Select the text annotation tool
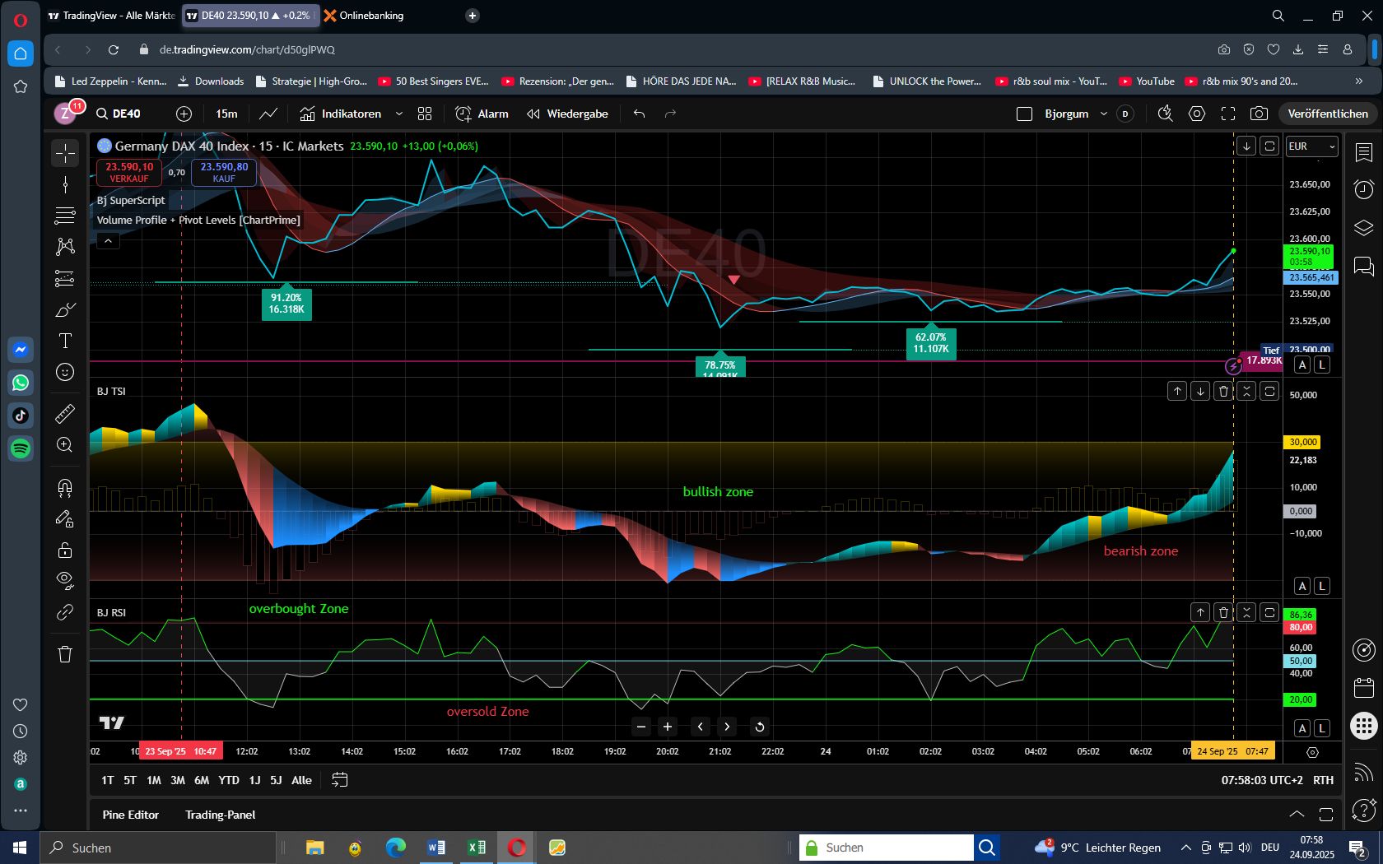 (64, 341)
